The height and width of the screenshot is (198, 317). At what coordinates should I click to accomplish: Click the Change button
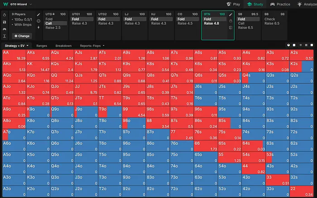[x=21, y=36]
